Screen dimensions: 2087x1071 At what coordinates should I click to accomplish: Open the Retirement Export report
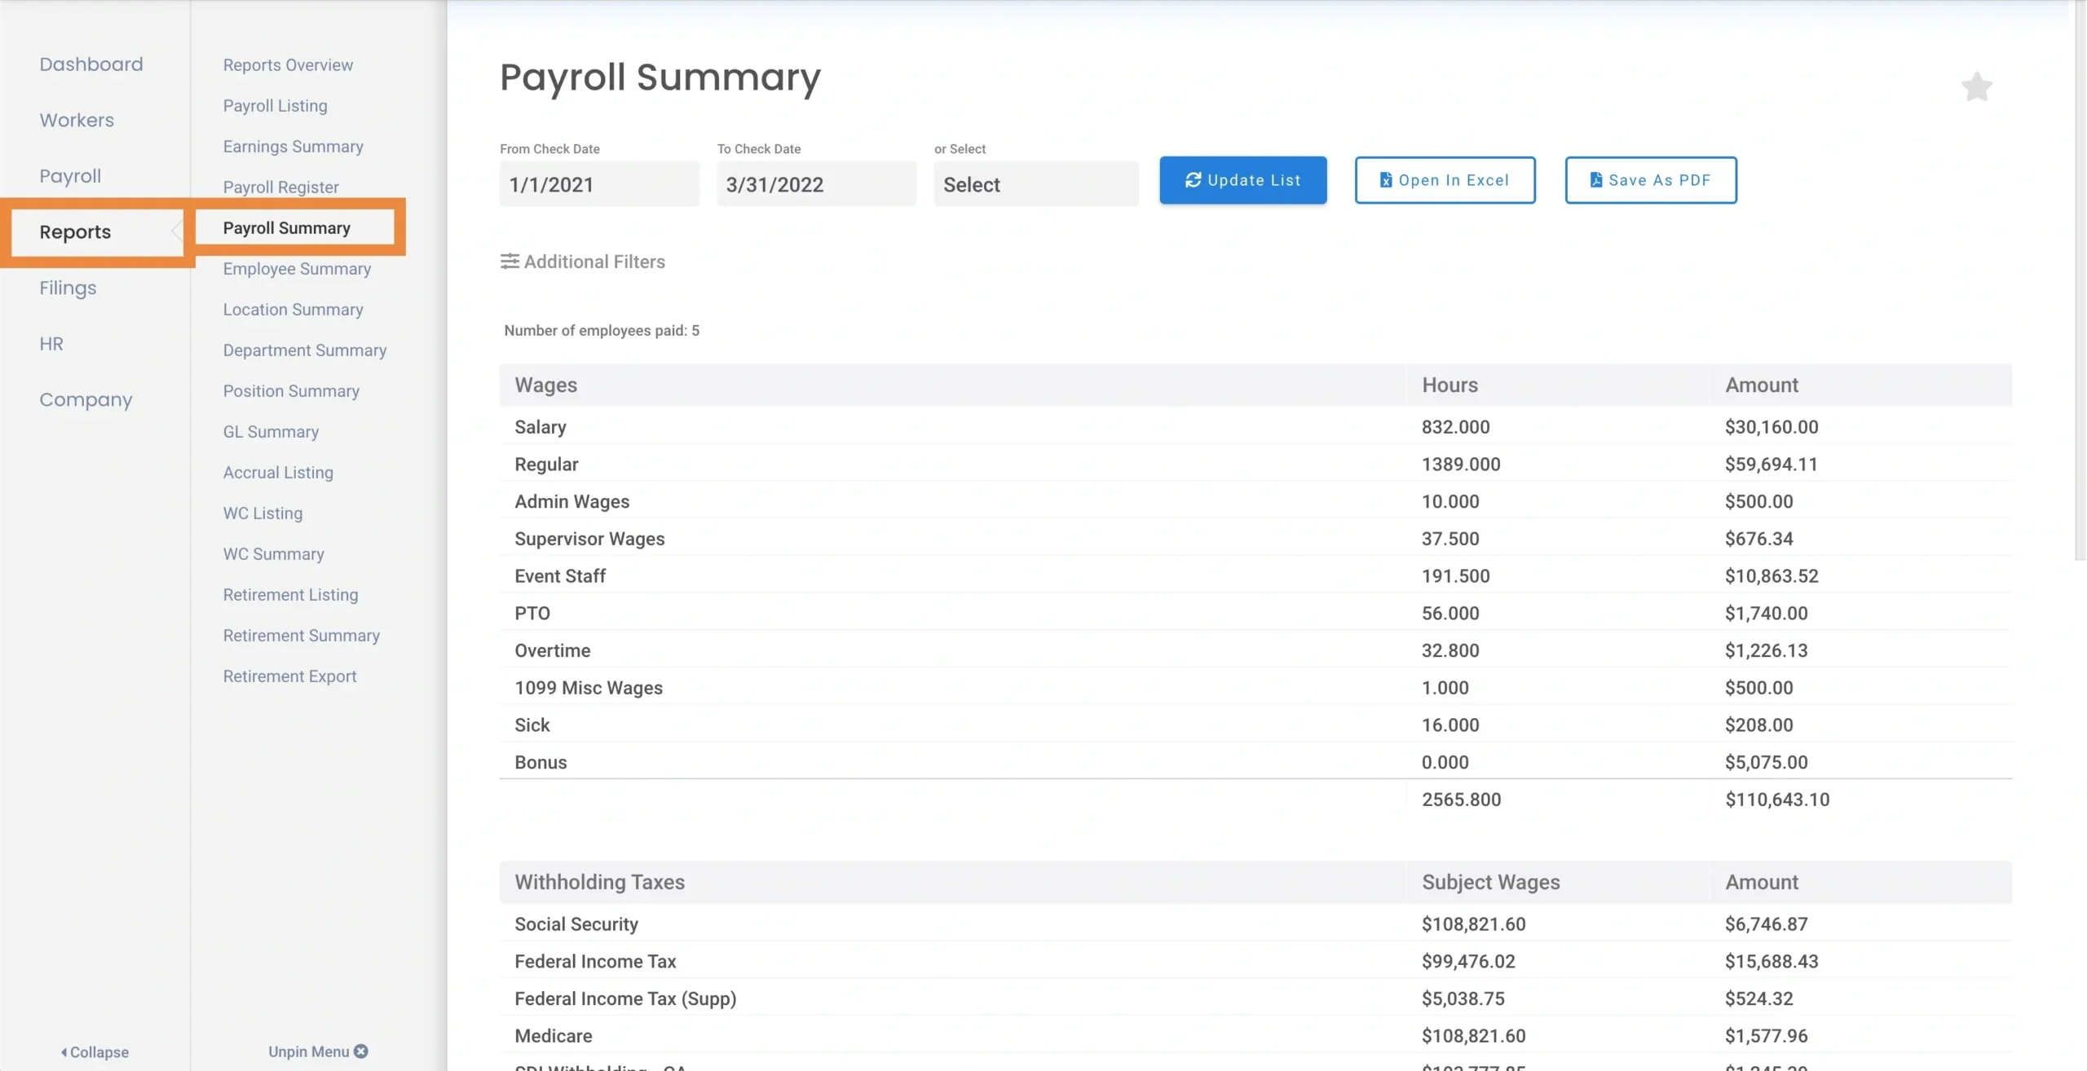(x=289, y=676)
